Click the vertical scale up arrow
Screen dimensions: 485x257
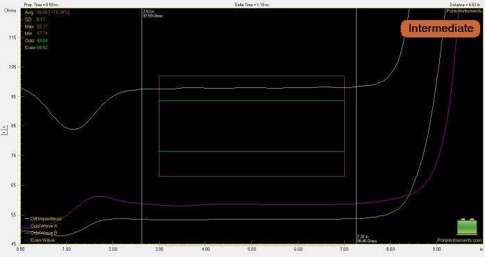click(4, 127)
